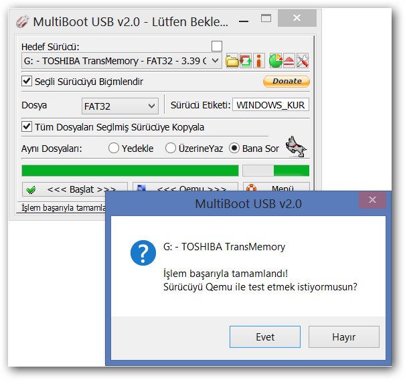Open the yellow folder browse icon
This screenshot has height=380, width=405.
pos(232,61)
